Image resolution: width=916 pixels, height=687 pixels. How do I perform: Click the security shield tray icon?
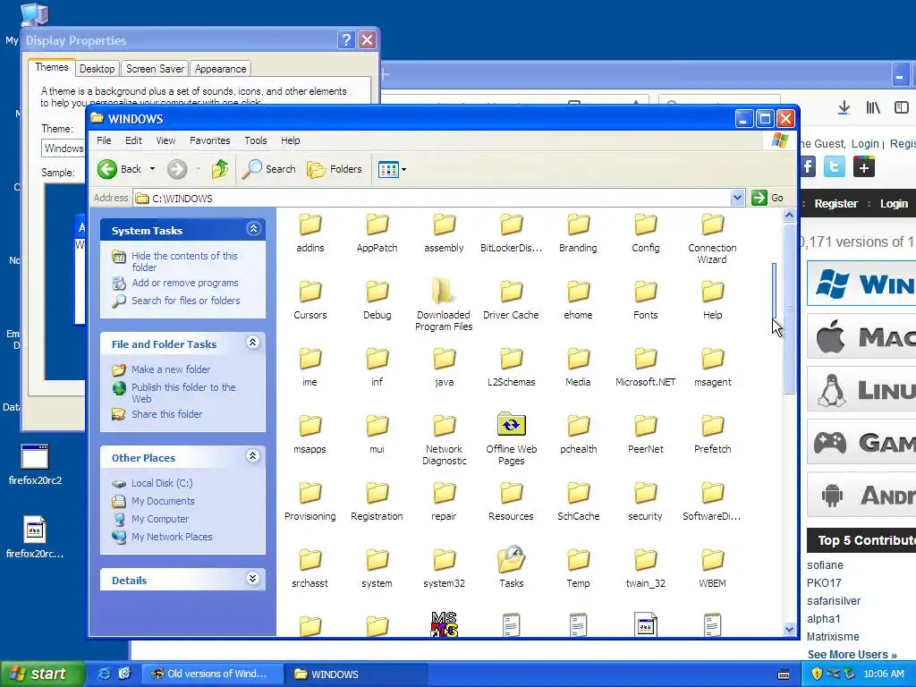click(817, 674)
